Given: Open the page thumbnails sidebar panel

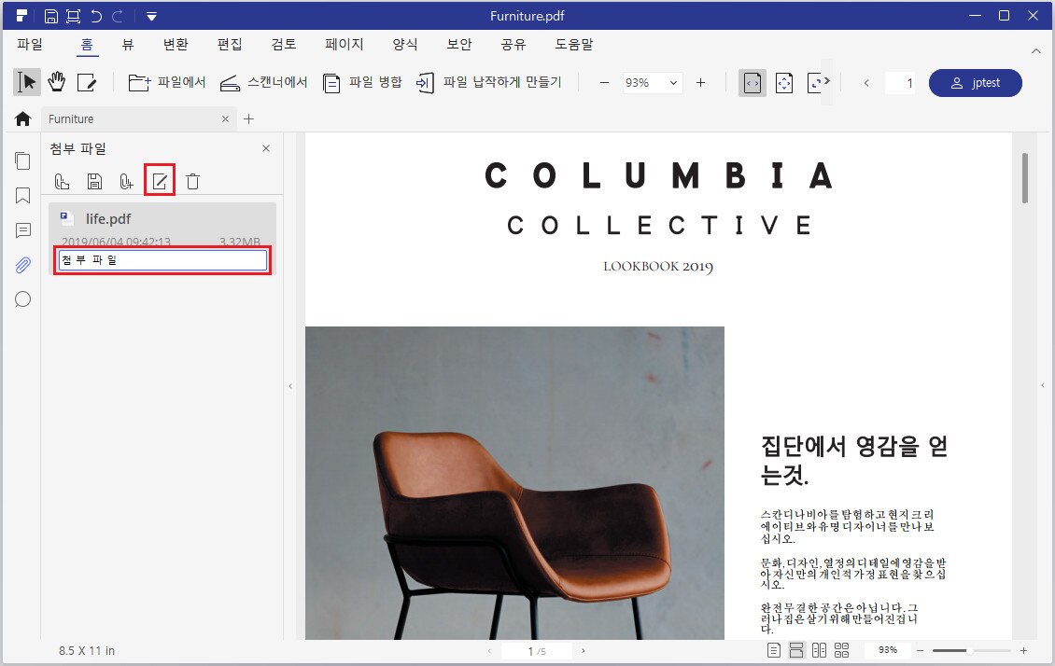Looking at the screenshot, I should (x=23, y=160).
